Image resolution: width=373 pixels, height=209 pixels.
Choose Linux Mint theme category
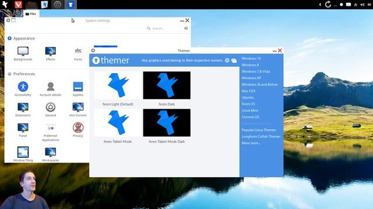250,110
